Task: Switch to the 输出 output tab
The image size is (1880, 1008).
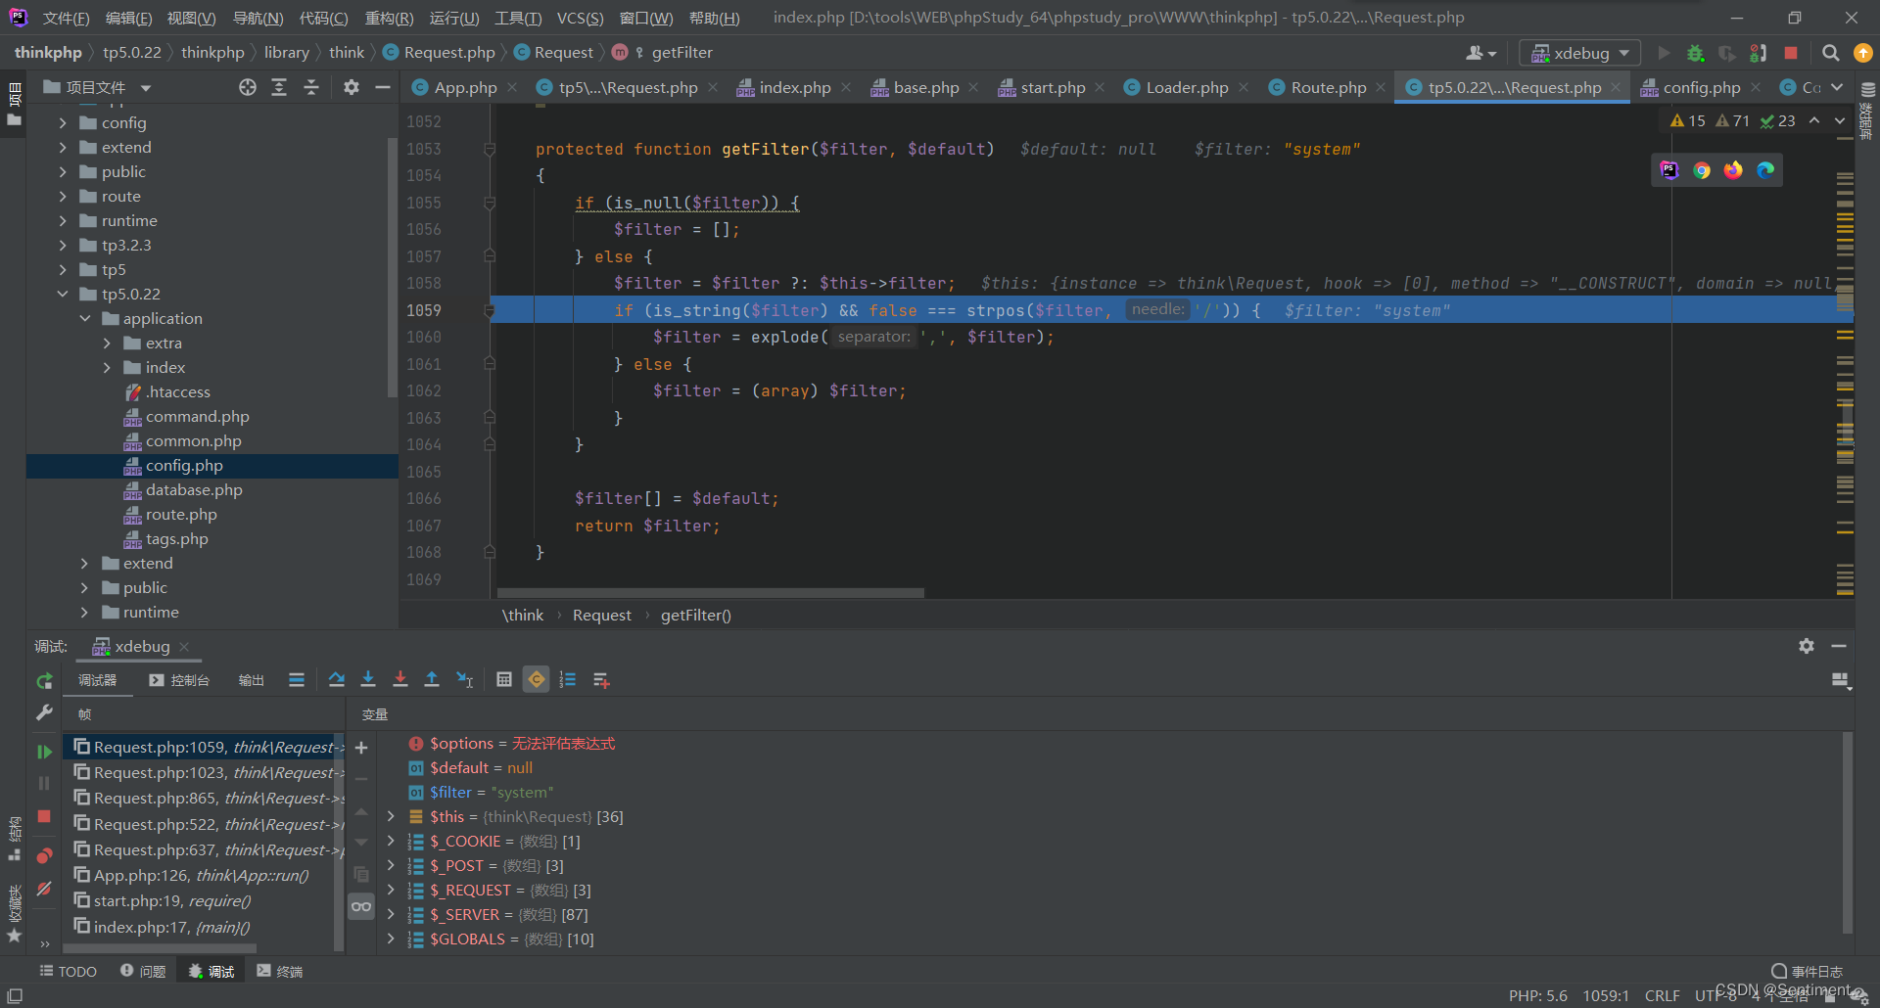Action: point(251,680)
